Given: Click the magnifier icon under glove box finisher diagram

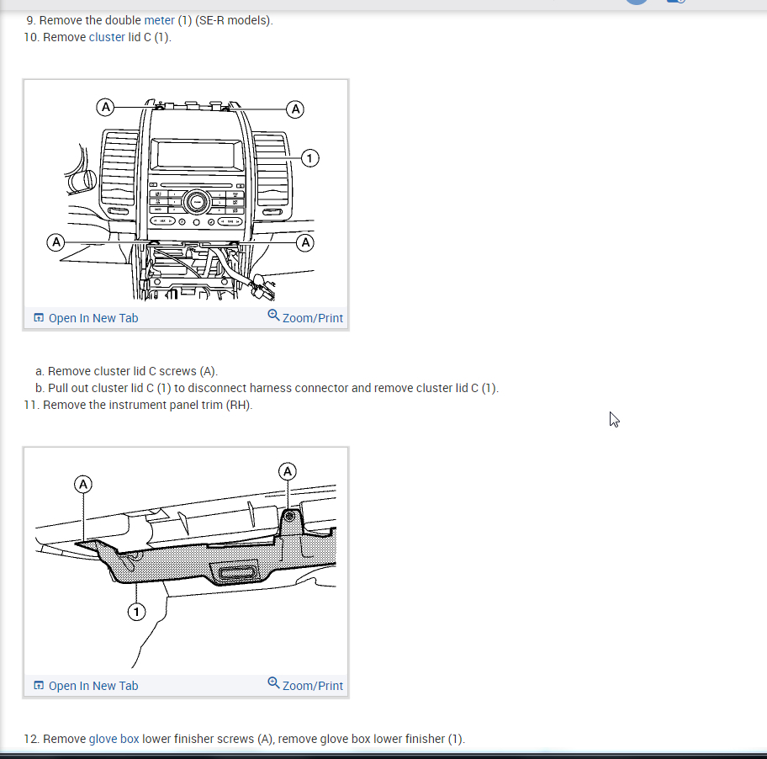Looking at the screenshot, I should pos(273,682).
